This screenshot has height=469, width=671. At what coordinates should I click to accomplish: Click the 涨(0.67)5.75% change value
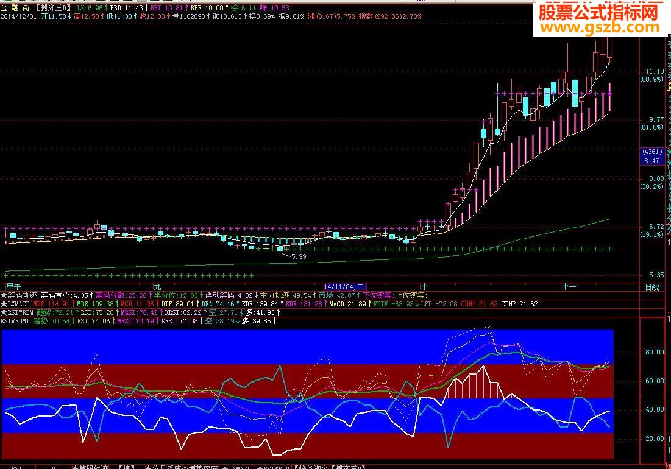[x=331, y=16]
